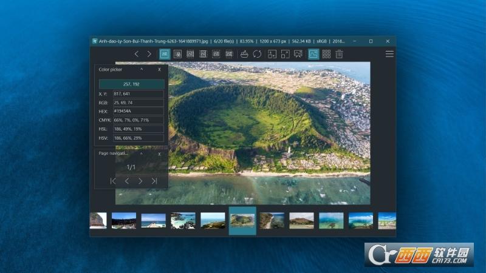The height and width of the screenshot is (273, 486).
Task: Click the HSV value field
Action: 139,138
